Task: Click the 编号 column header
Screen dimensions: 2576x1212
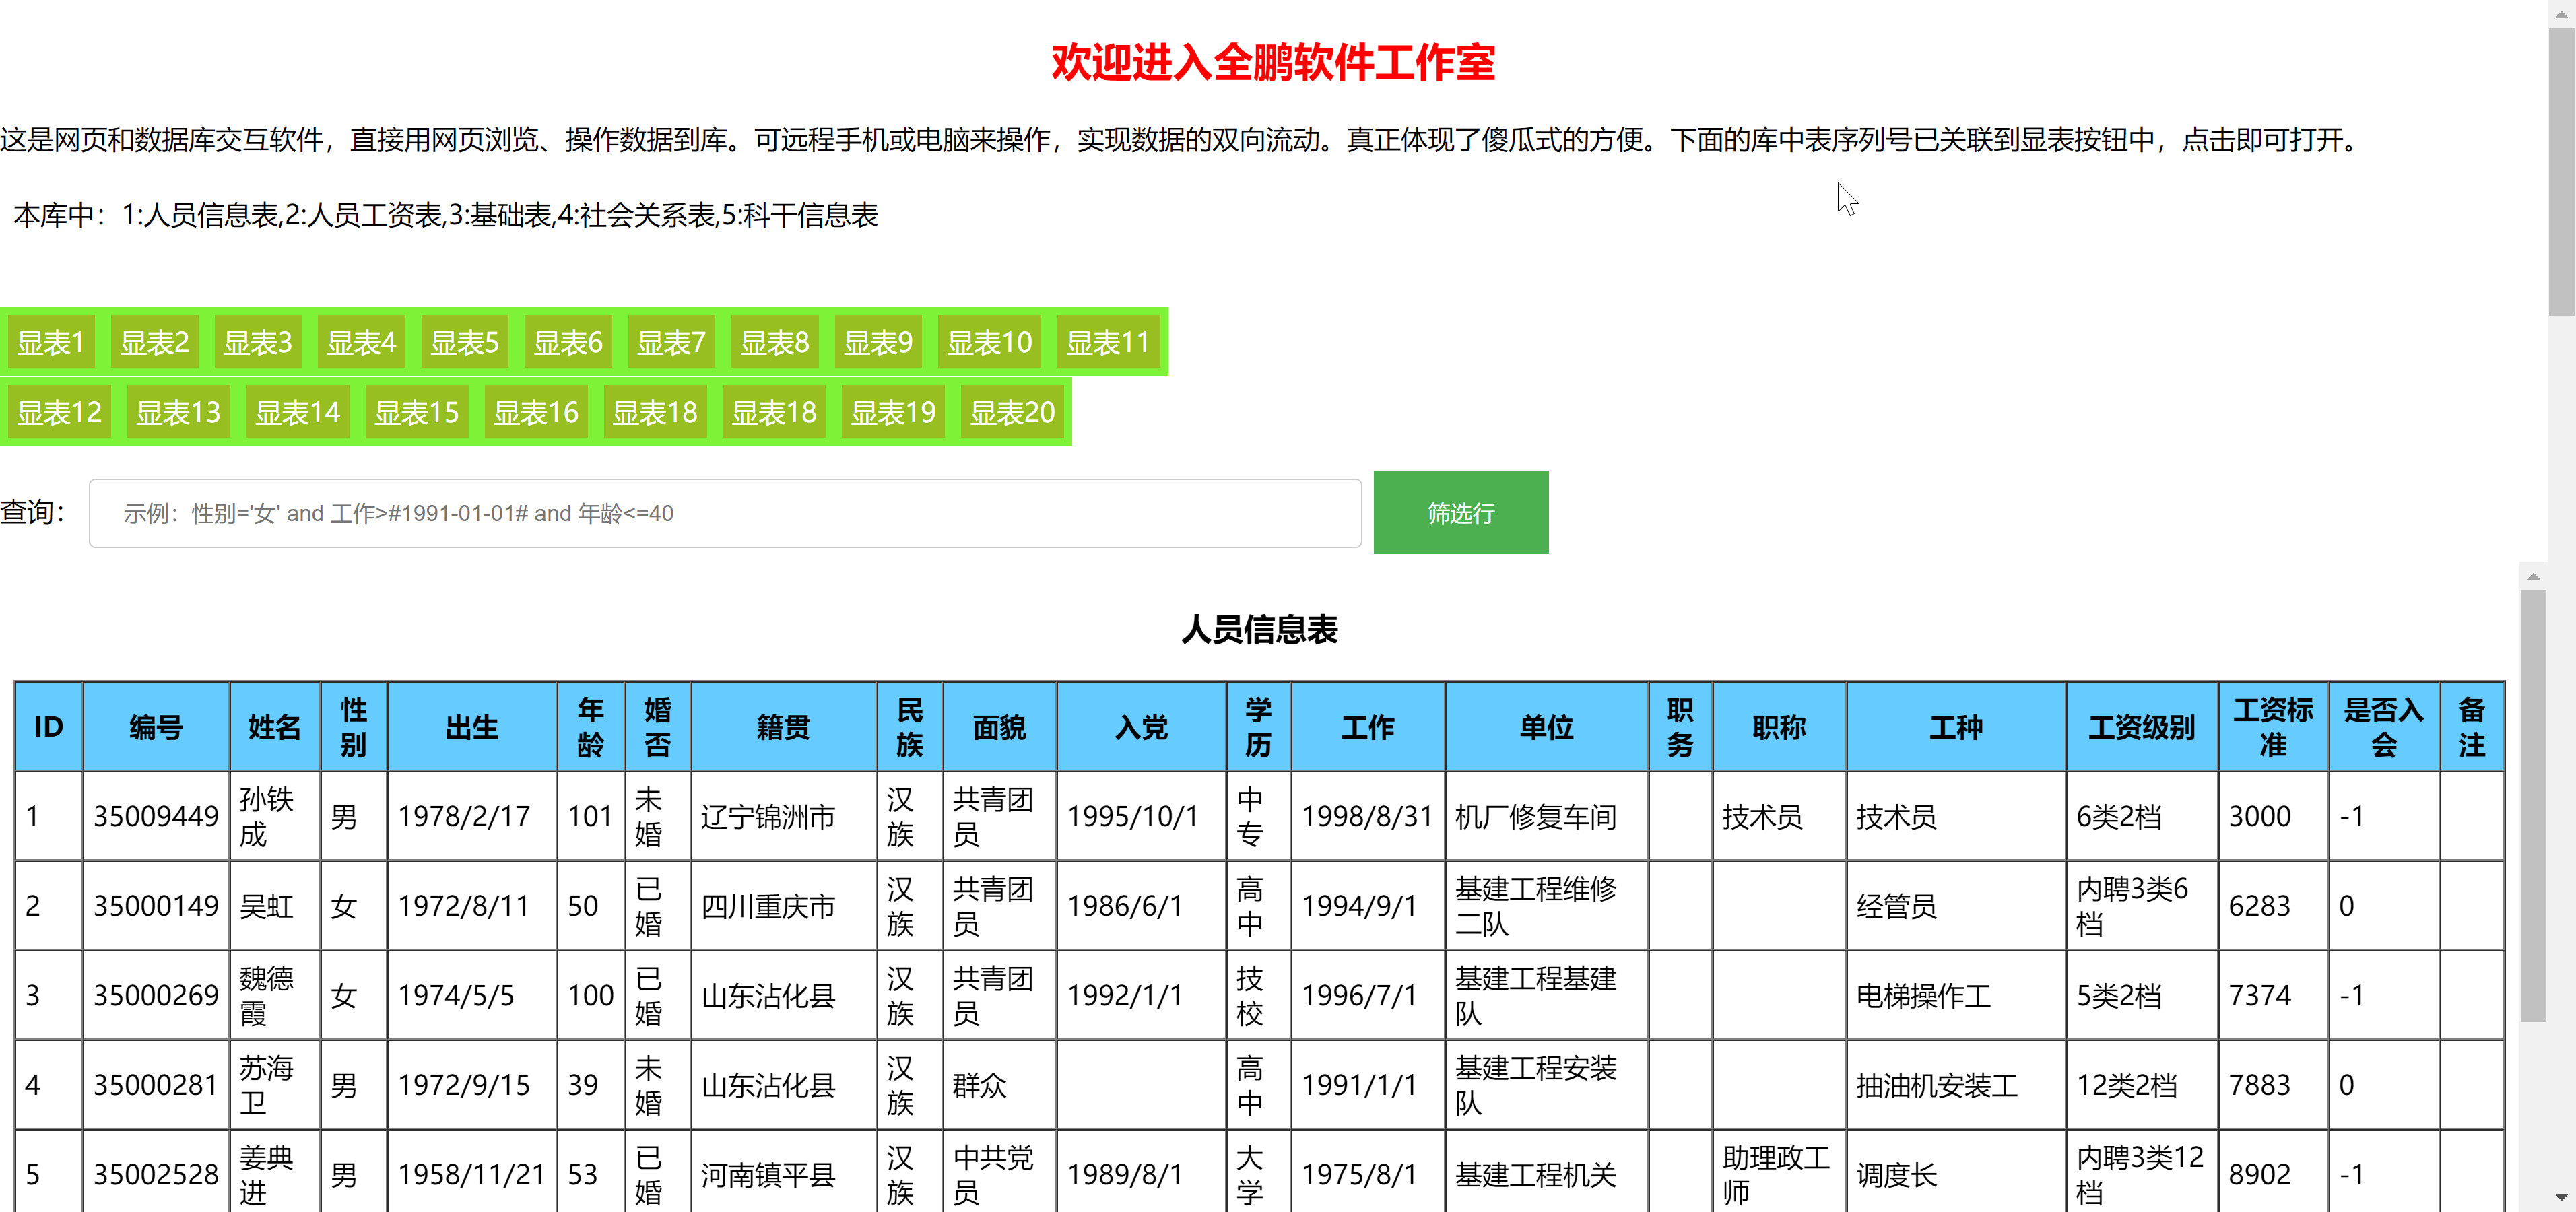Action: tap(156, 727)
